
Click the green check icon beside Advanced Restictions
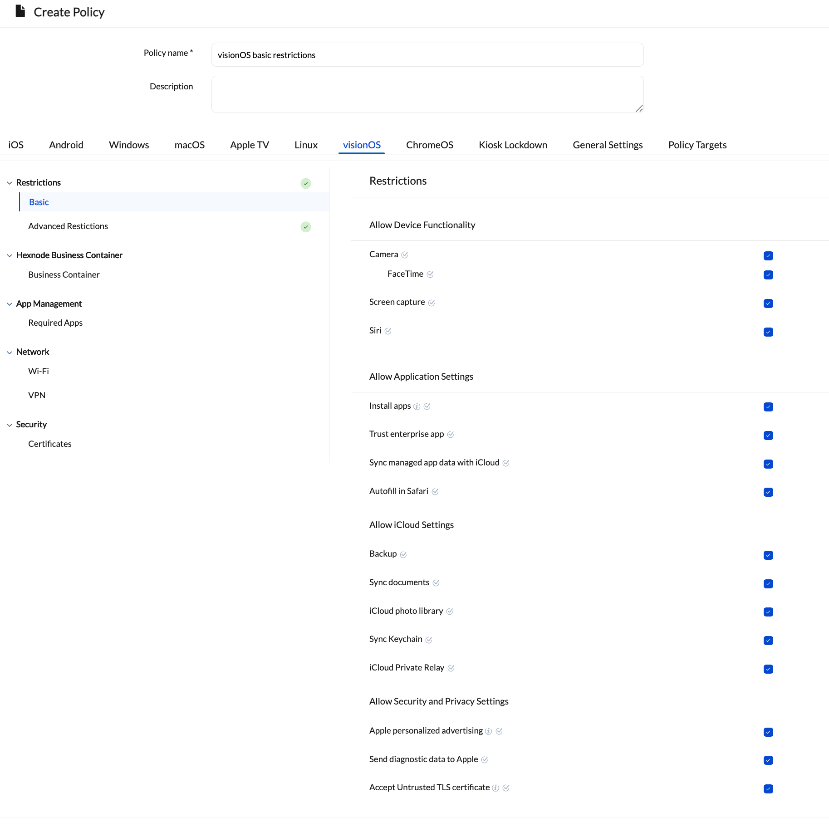tap(306, 227)
